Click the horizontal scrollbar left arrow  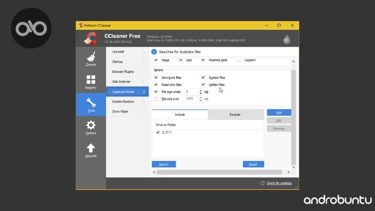click(154, 172)
